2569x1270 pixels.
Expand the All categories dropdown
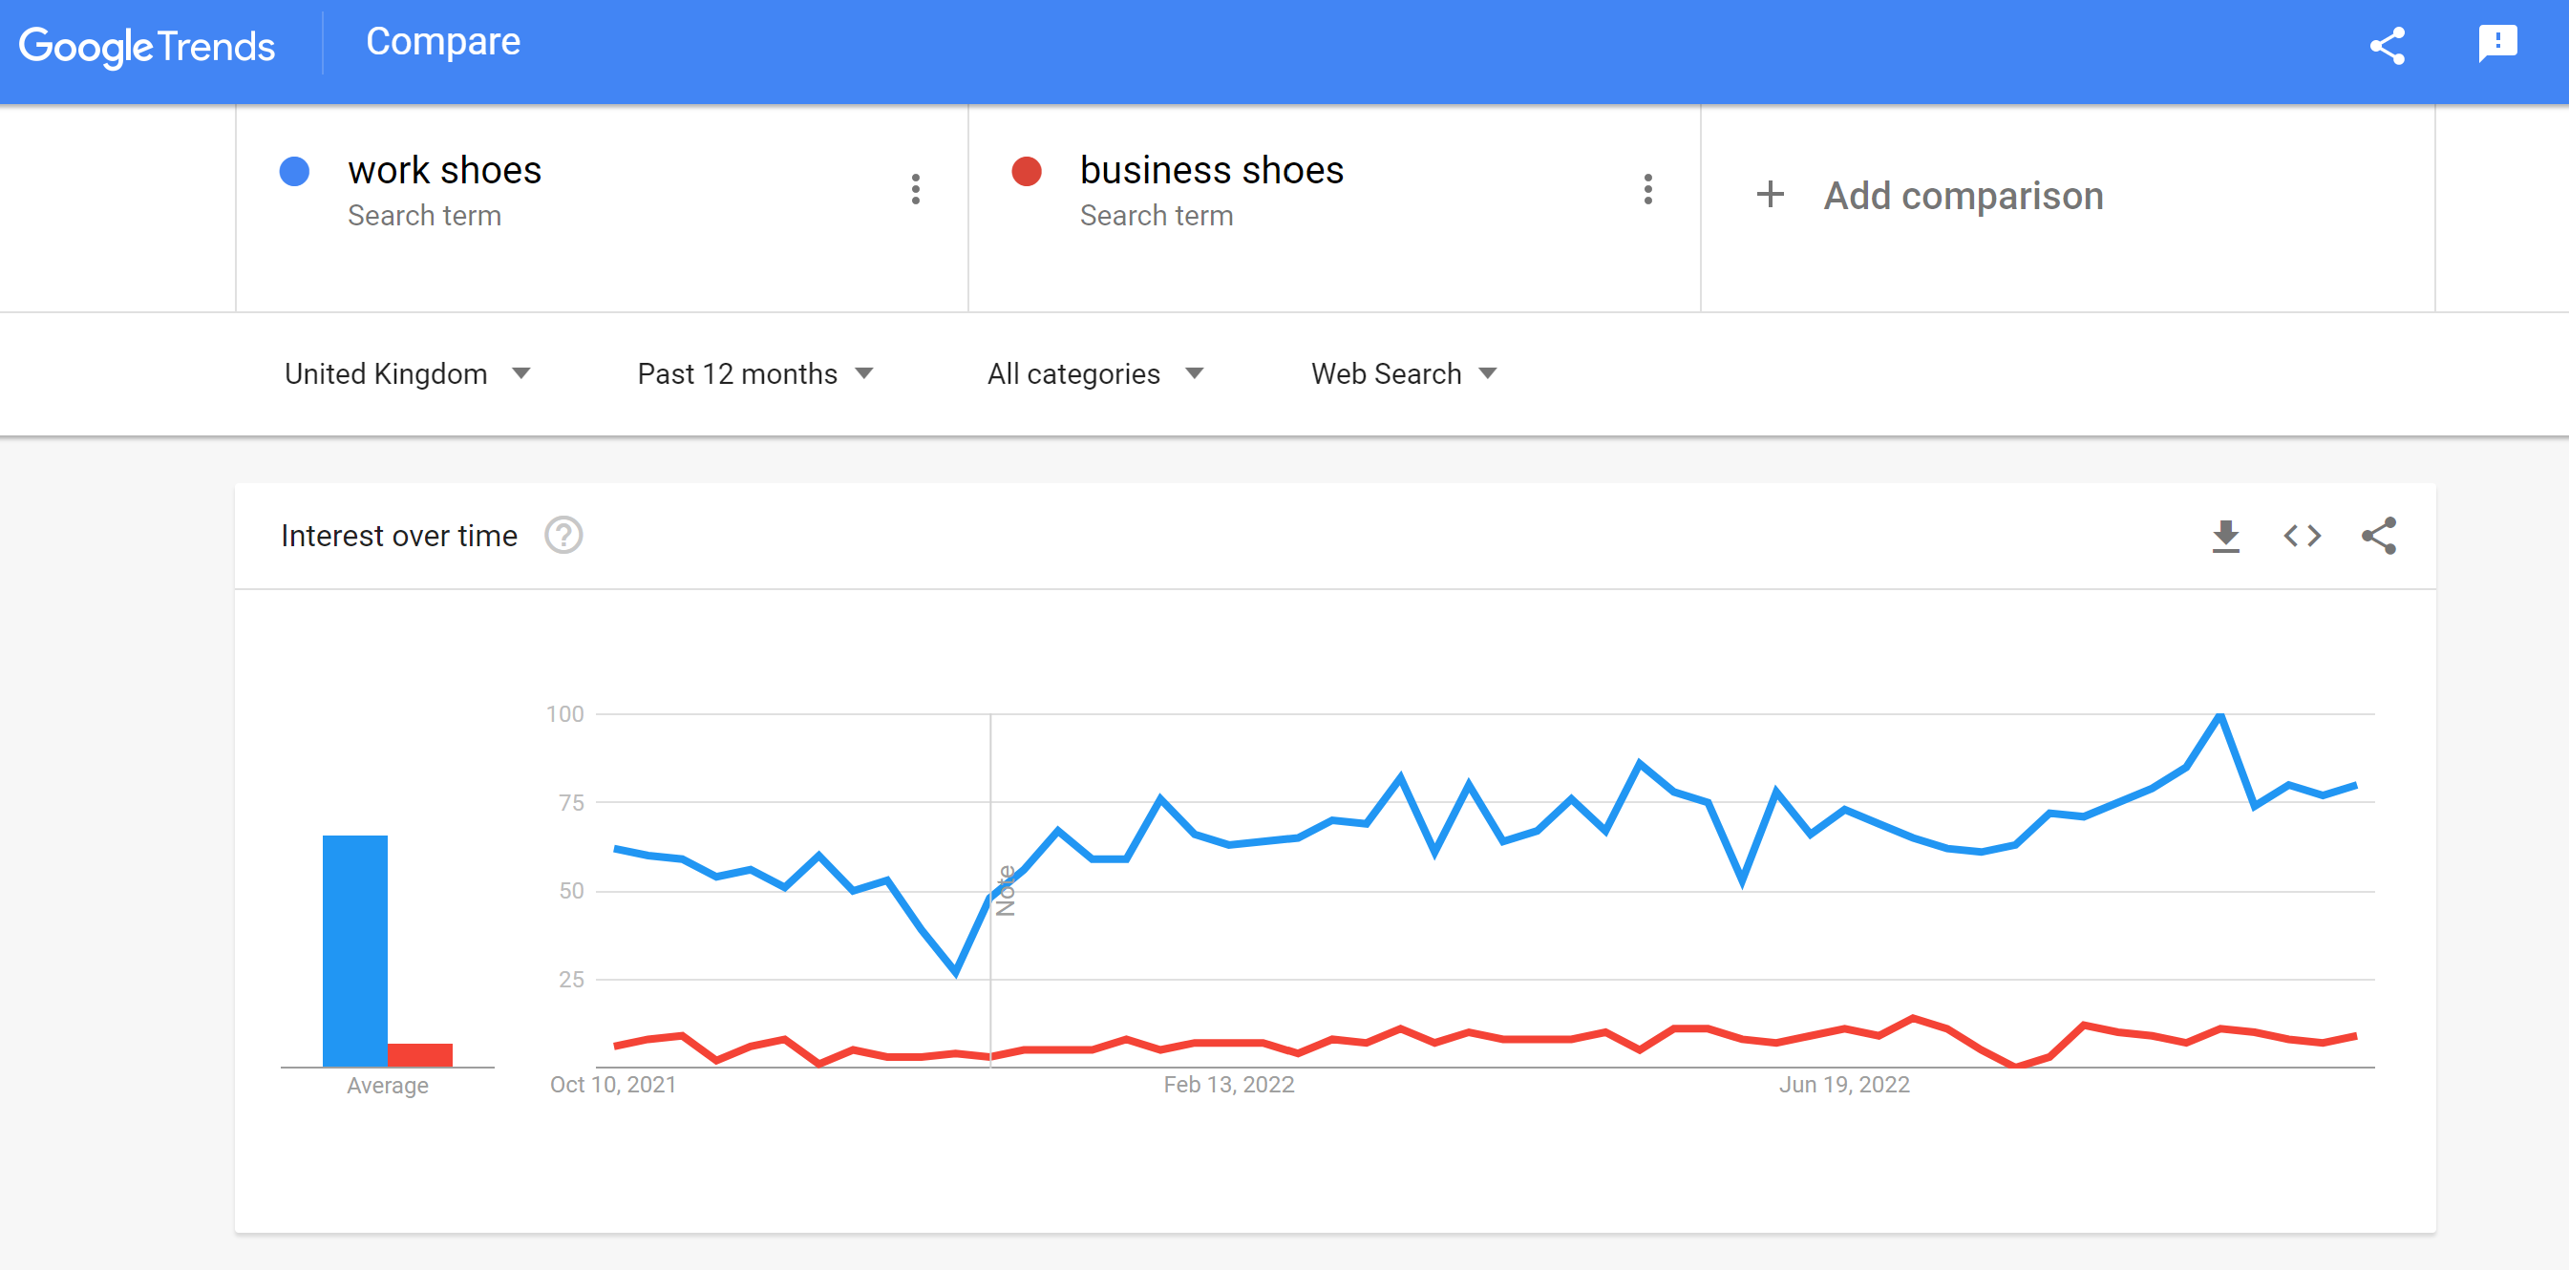[x=1095, y=373]
